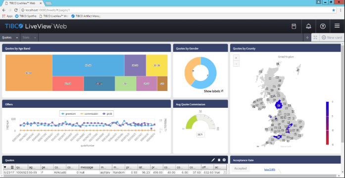Screen dimensions: 345x178
Task: Select the light green treemap block
Action: (125, 84)
